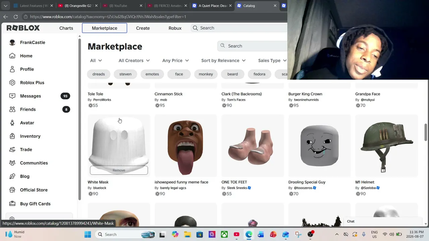This screenshot has height=241, width=429.
Task: Open the Windows Start button
Action: click(x=88, y=234)
